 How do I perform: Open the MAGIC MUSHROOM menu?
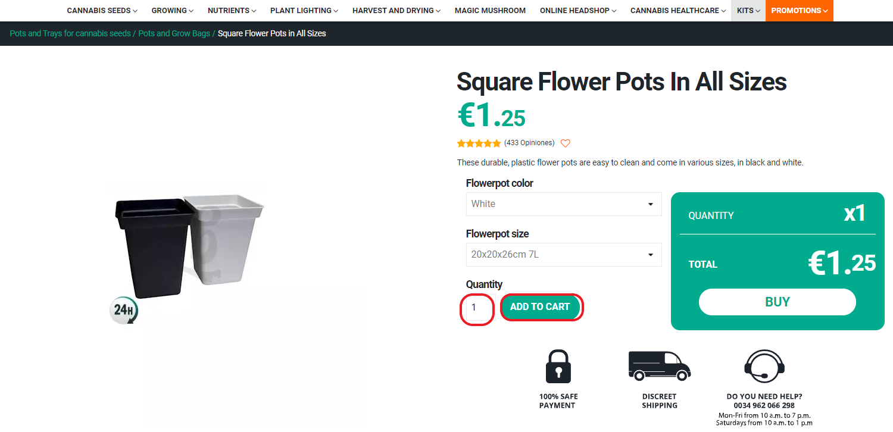490,10
